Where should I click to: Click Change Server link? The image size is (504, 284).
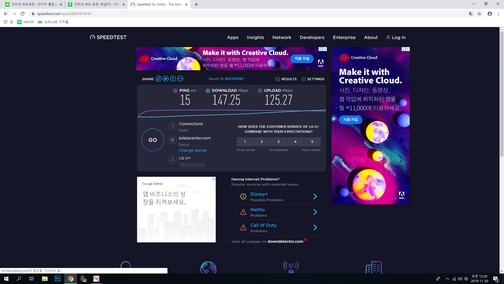pos(193,150)
